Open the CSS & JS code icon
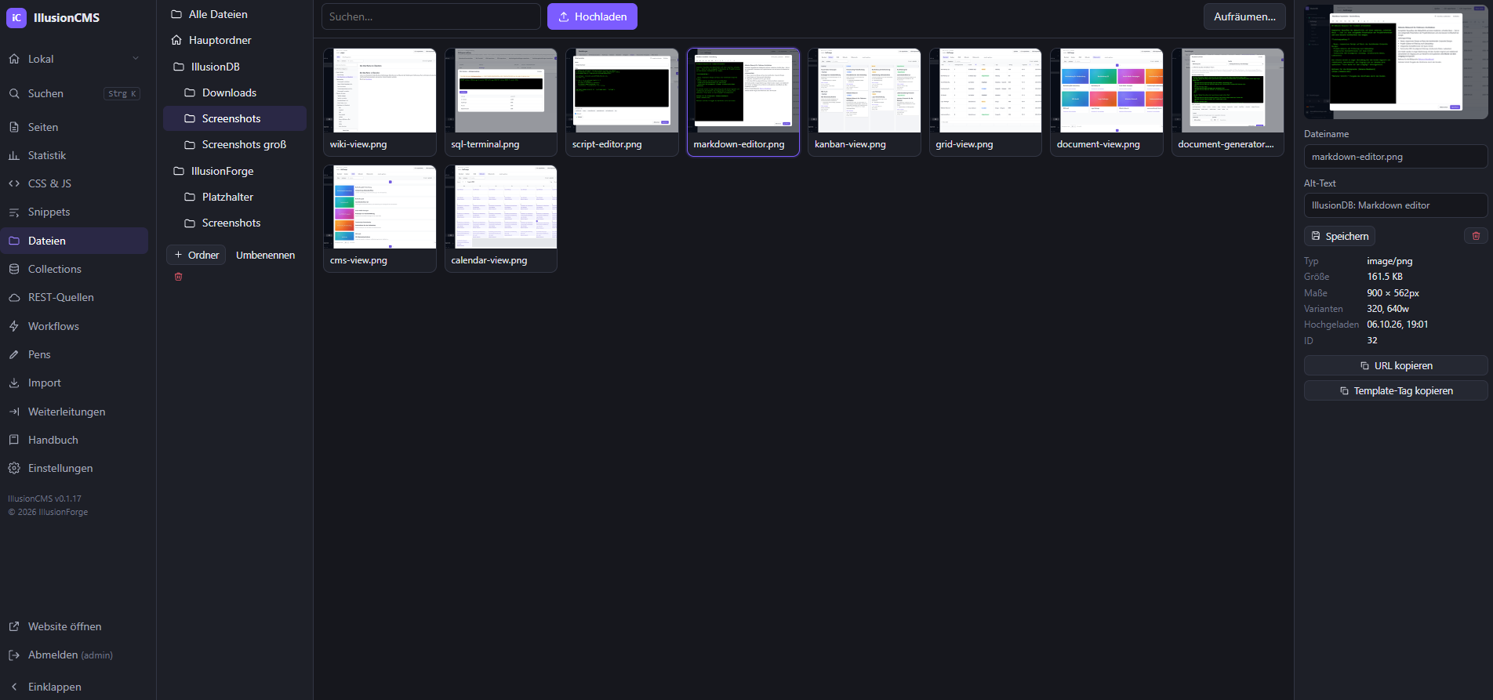Viewport: 1493px width, 700px height. point(14,183)
